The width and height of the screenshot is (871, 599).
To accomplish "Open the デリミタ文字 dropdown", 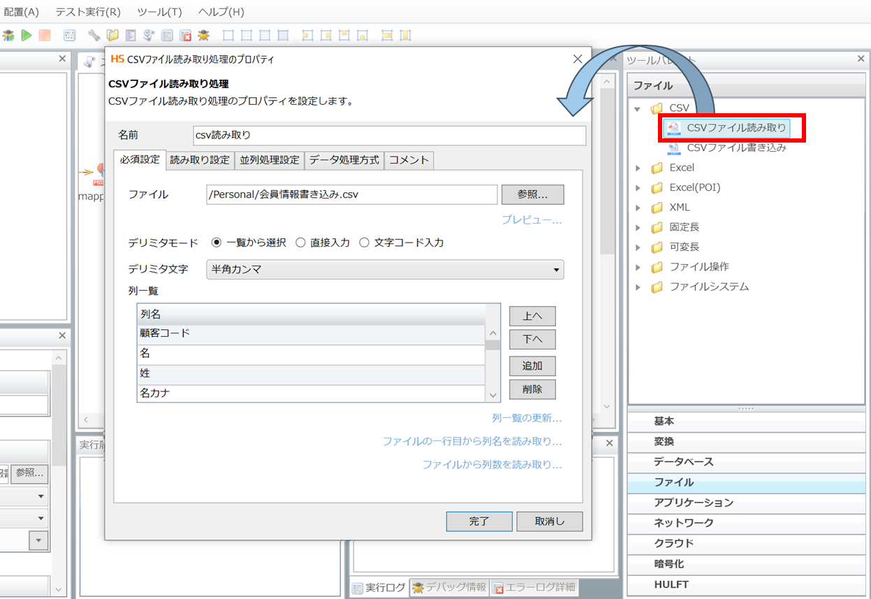I will point(385,269).
